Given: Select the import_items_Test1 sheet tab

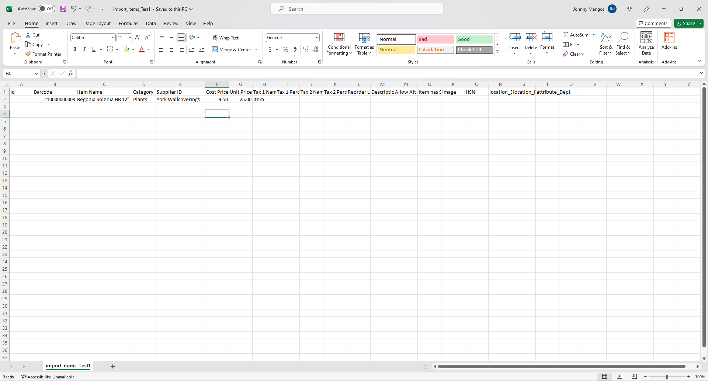Looking at the screenshot, I should tap(68, 366).
